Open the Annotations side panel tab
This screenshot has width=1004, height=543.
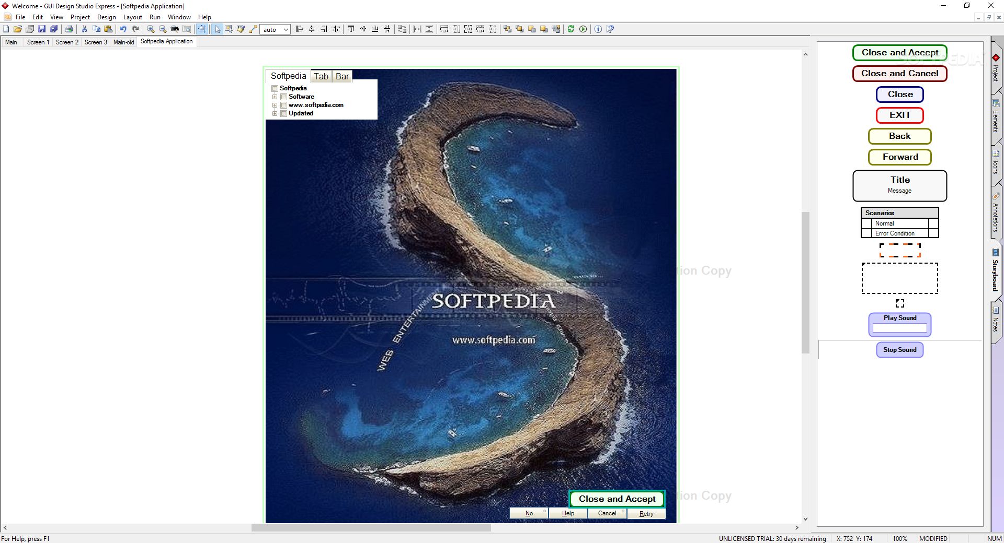coord(996,213)
